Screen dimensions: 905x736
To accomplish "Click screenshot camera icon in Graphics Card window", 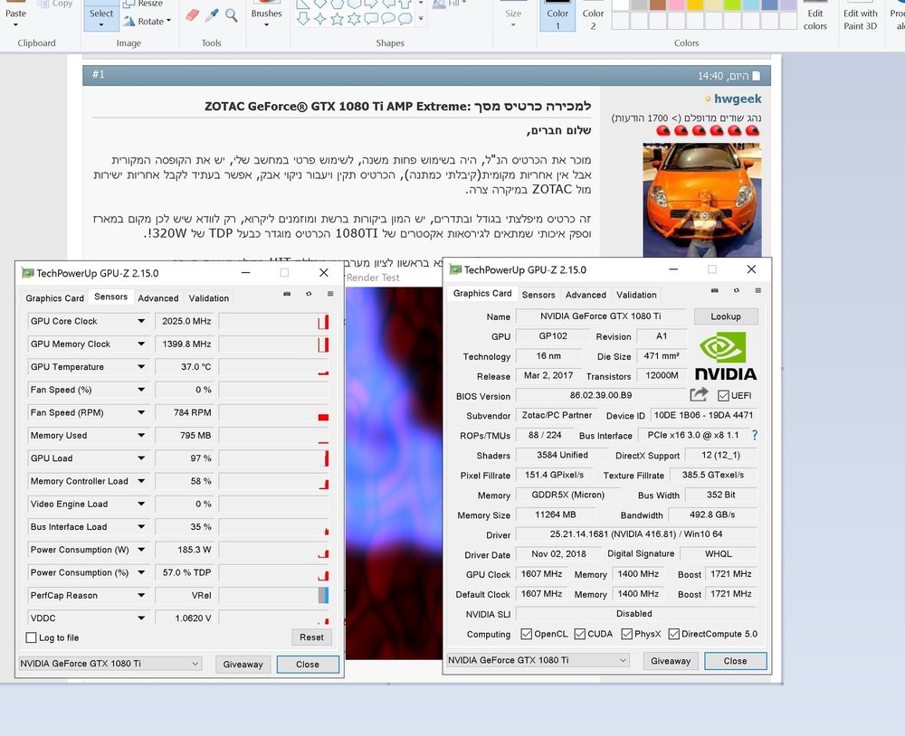I will click(x=715, y=290).
